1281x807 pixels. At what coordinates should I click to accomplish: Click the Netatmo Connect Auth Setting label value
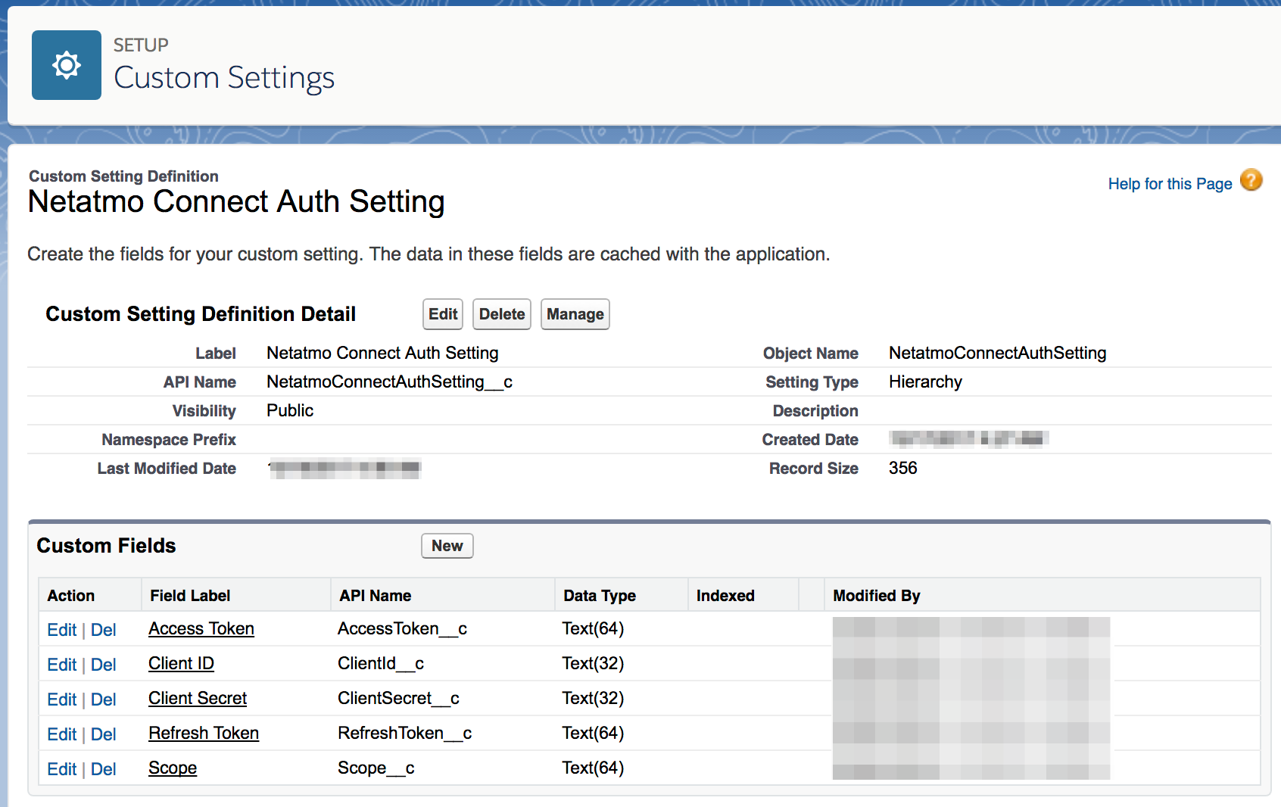tap(382, 353)
